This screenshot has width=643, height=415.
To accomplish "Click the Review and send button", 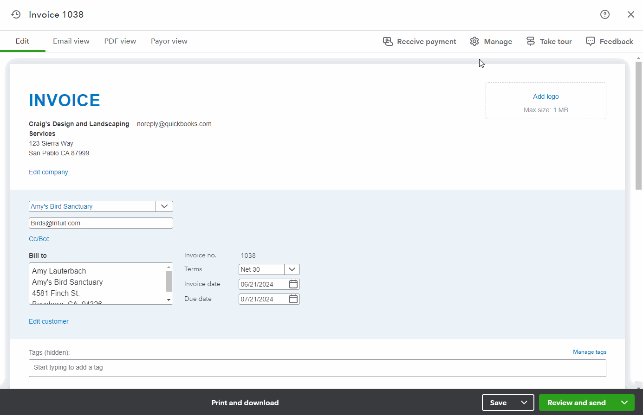I will pos(576,402).
